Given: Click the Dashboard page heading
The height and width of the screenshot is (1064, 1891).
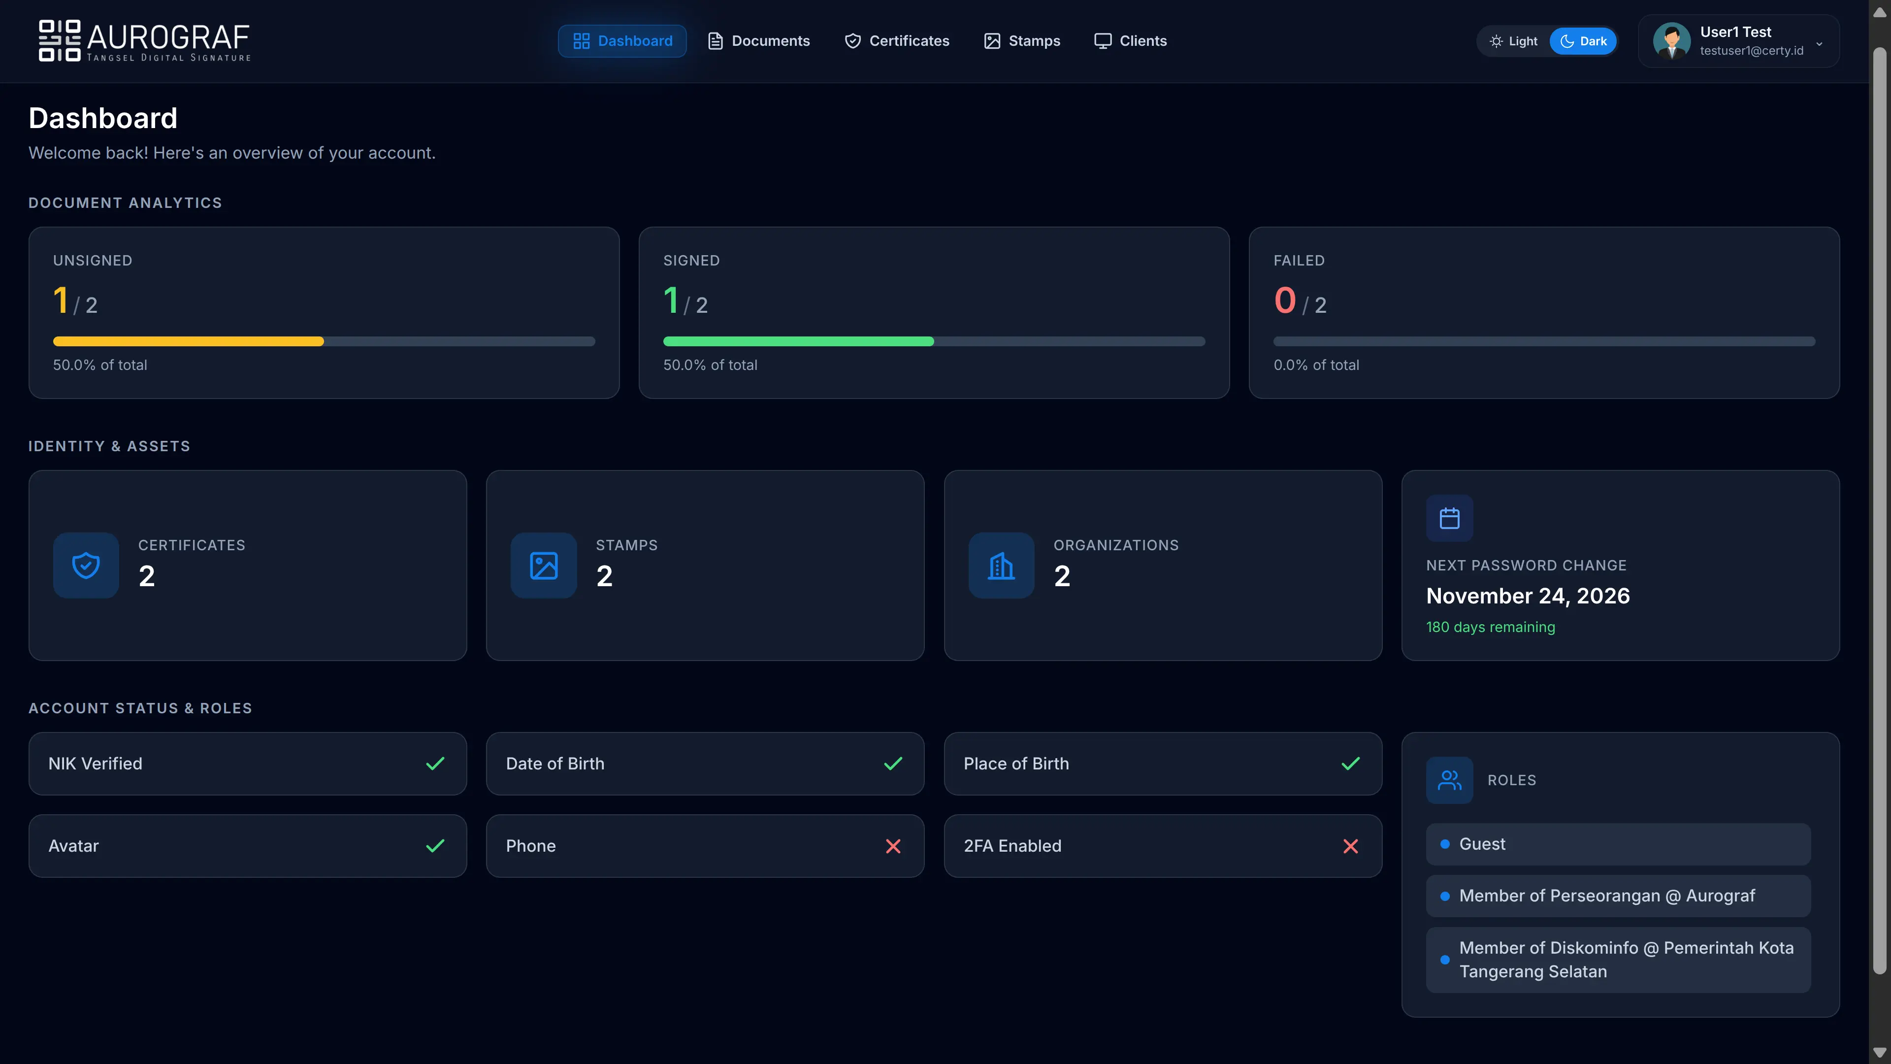Looking at the screenshot, I should (x=103, y=118).
